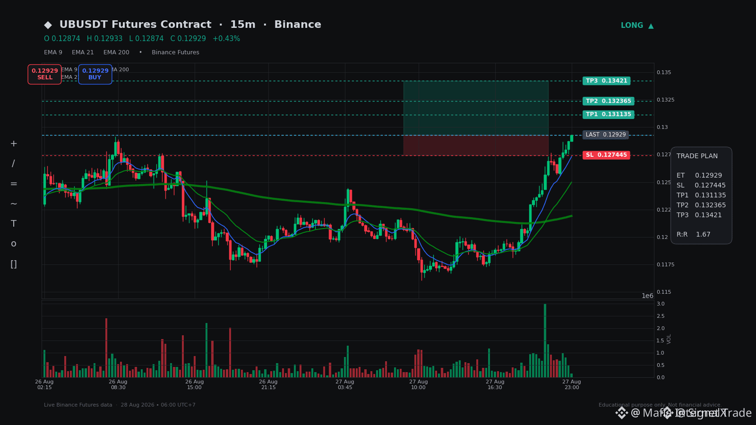Pick the slash line-drawing tool in left toolbar
The height and width of the screenshot is (425, 756).
point(14,164)
